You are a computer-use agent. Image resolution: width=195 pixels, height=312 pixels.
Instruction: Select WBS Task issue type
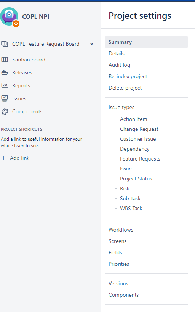[x=131, y=209]
